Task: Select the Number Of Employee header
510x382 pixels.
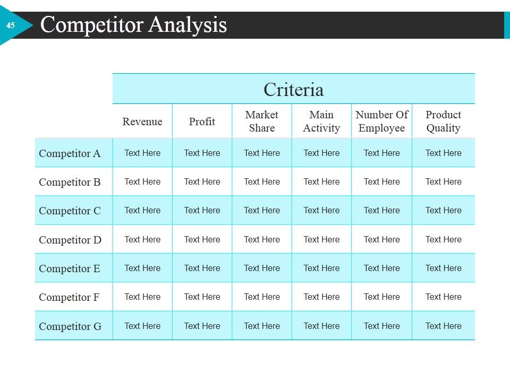Action: click(x=381, y=121)
